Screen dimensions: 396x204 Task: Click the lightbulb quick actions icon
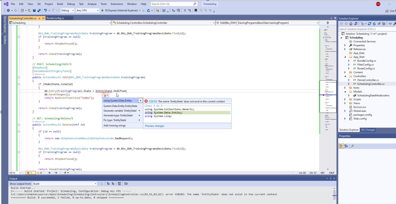pyautogui.click(x=105, y=95)
